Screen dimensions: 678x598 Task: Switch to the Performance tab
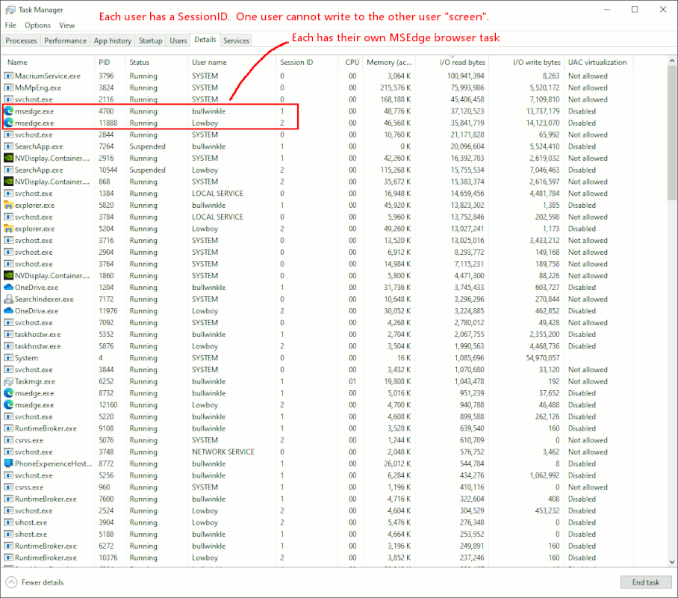65,40
